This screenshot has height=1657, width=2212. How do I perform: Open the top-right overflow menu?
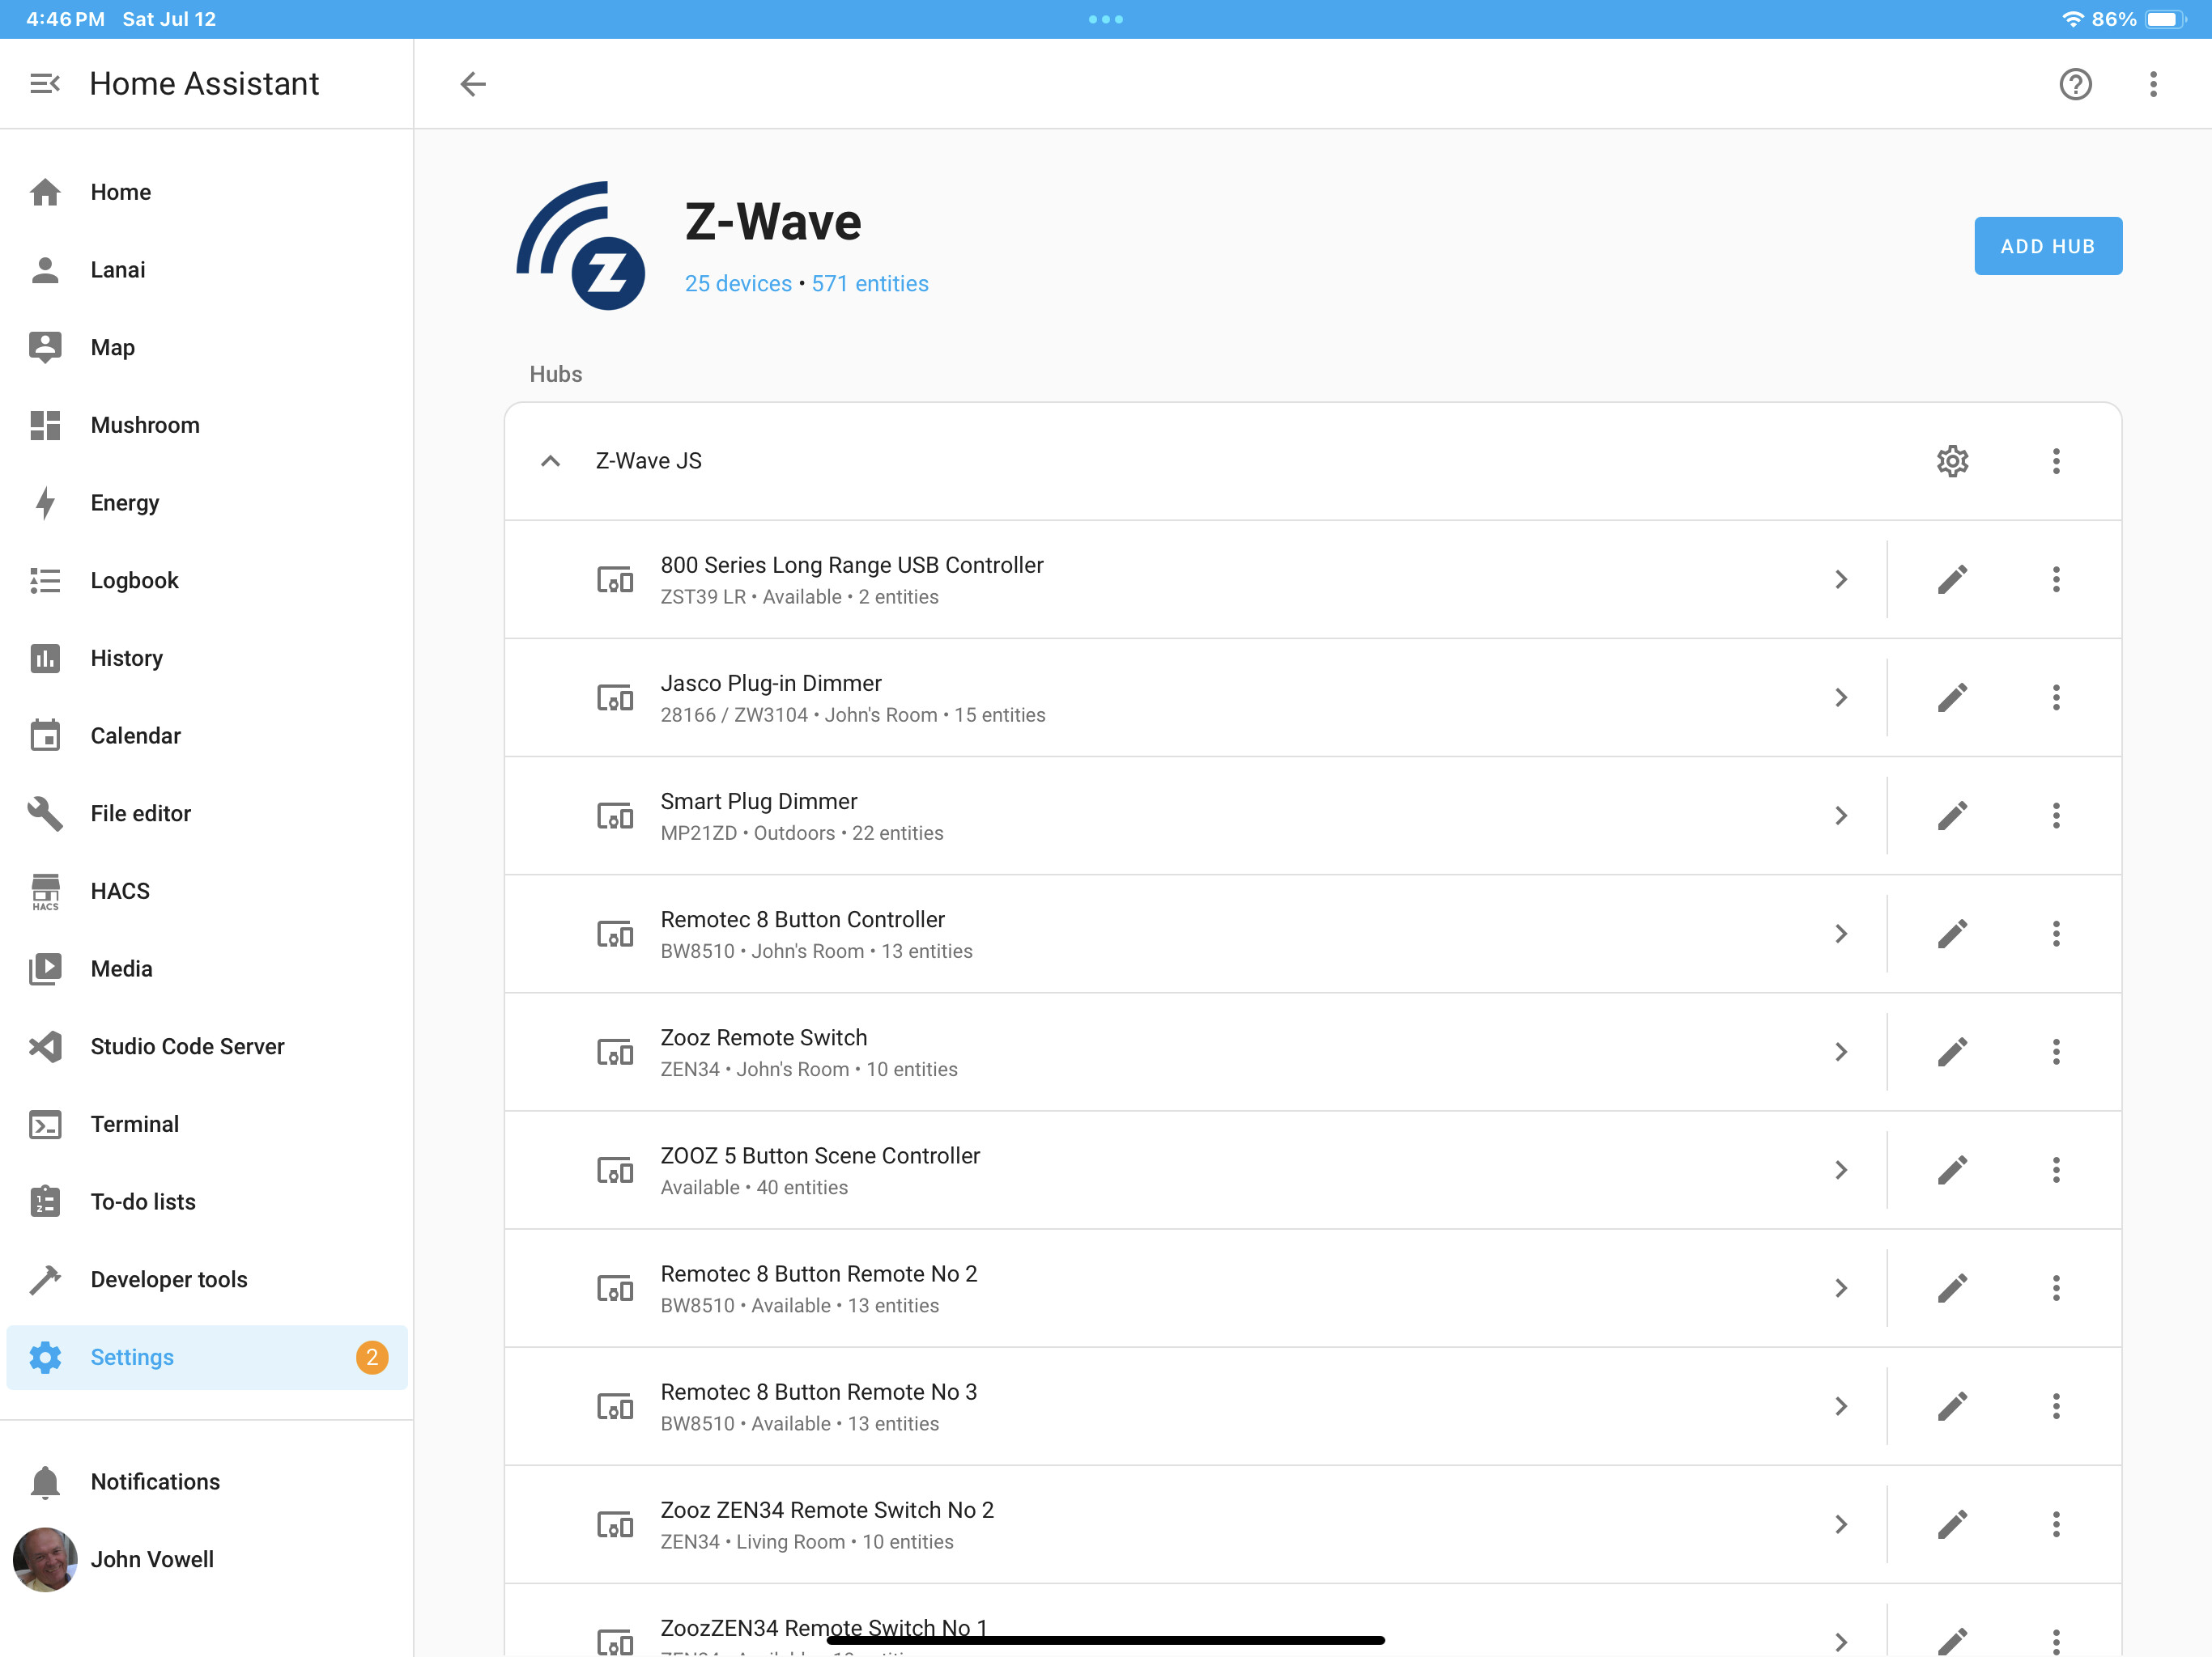point(2153,84)
